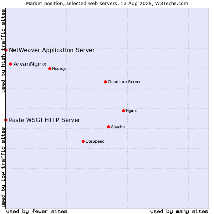Click the 'ArvanNginx' label text

(30, 64)
